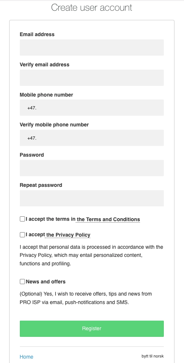Tick the accept Terms and Conditions checkbox
The height and width of the screenshot is (363, 184).
point(22,219)
